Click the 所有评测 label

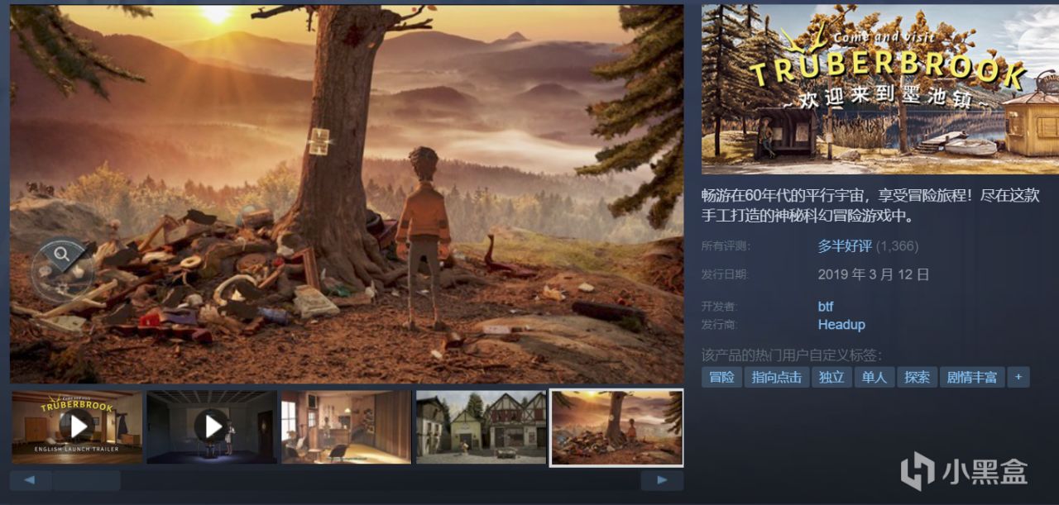point(726,246)
